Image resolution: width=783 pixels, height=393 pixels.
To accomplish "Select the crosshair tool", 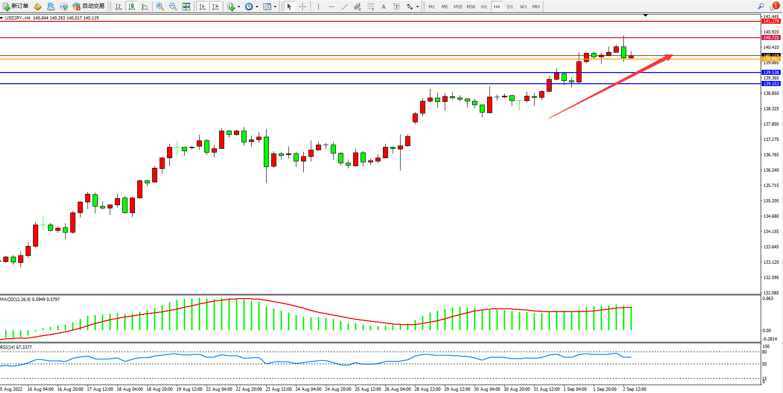I will click(x=302, y=7).
